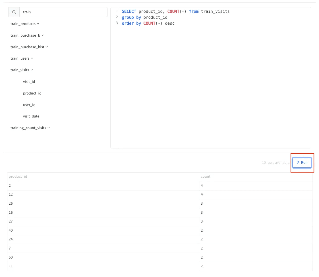Expand the training_count_visits table chevron
Viewport: 319px width, 277px height.
[49, 128]
